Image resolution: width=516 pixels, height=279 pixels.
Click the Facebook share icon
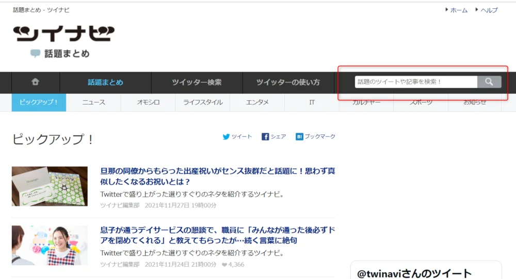(265, 136)
